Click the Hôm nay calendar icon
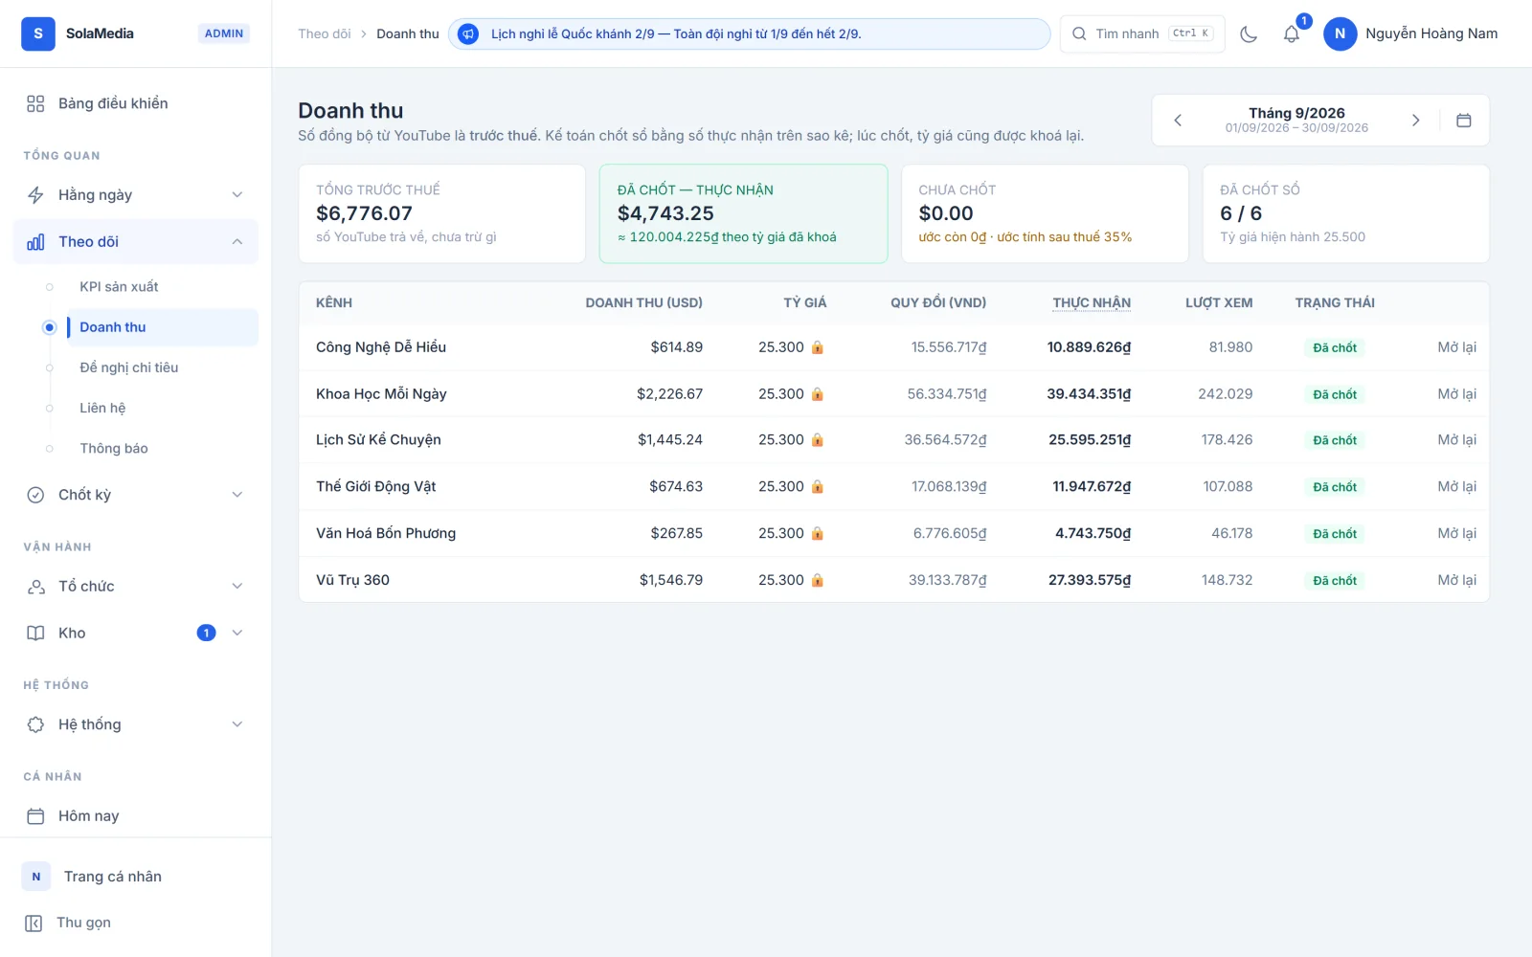The image size is (1532, 957). (x=35, y=816)
